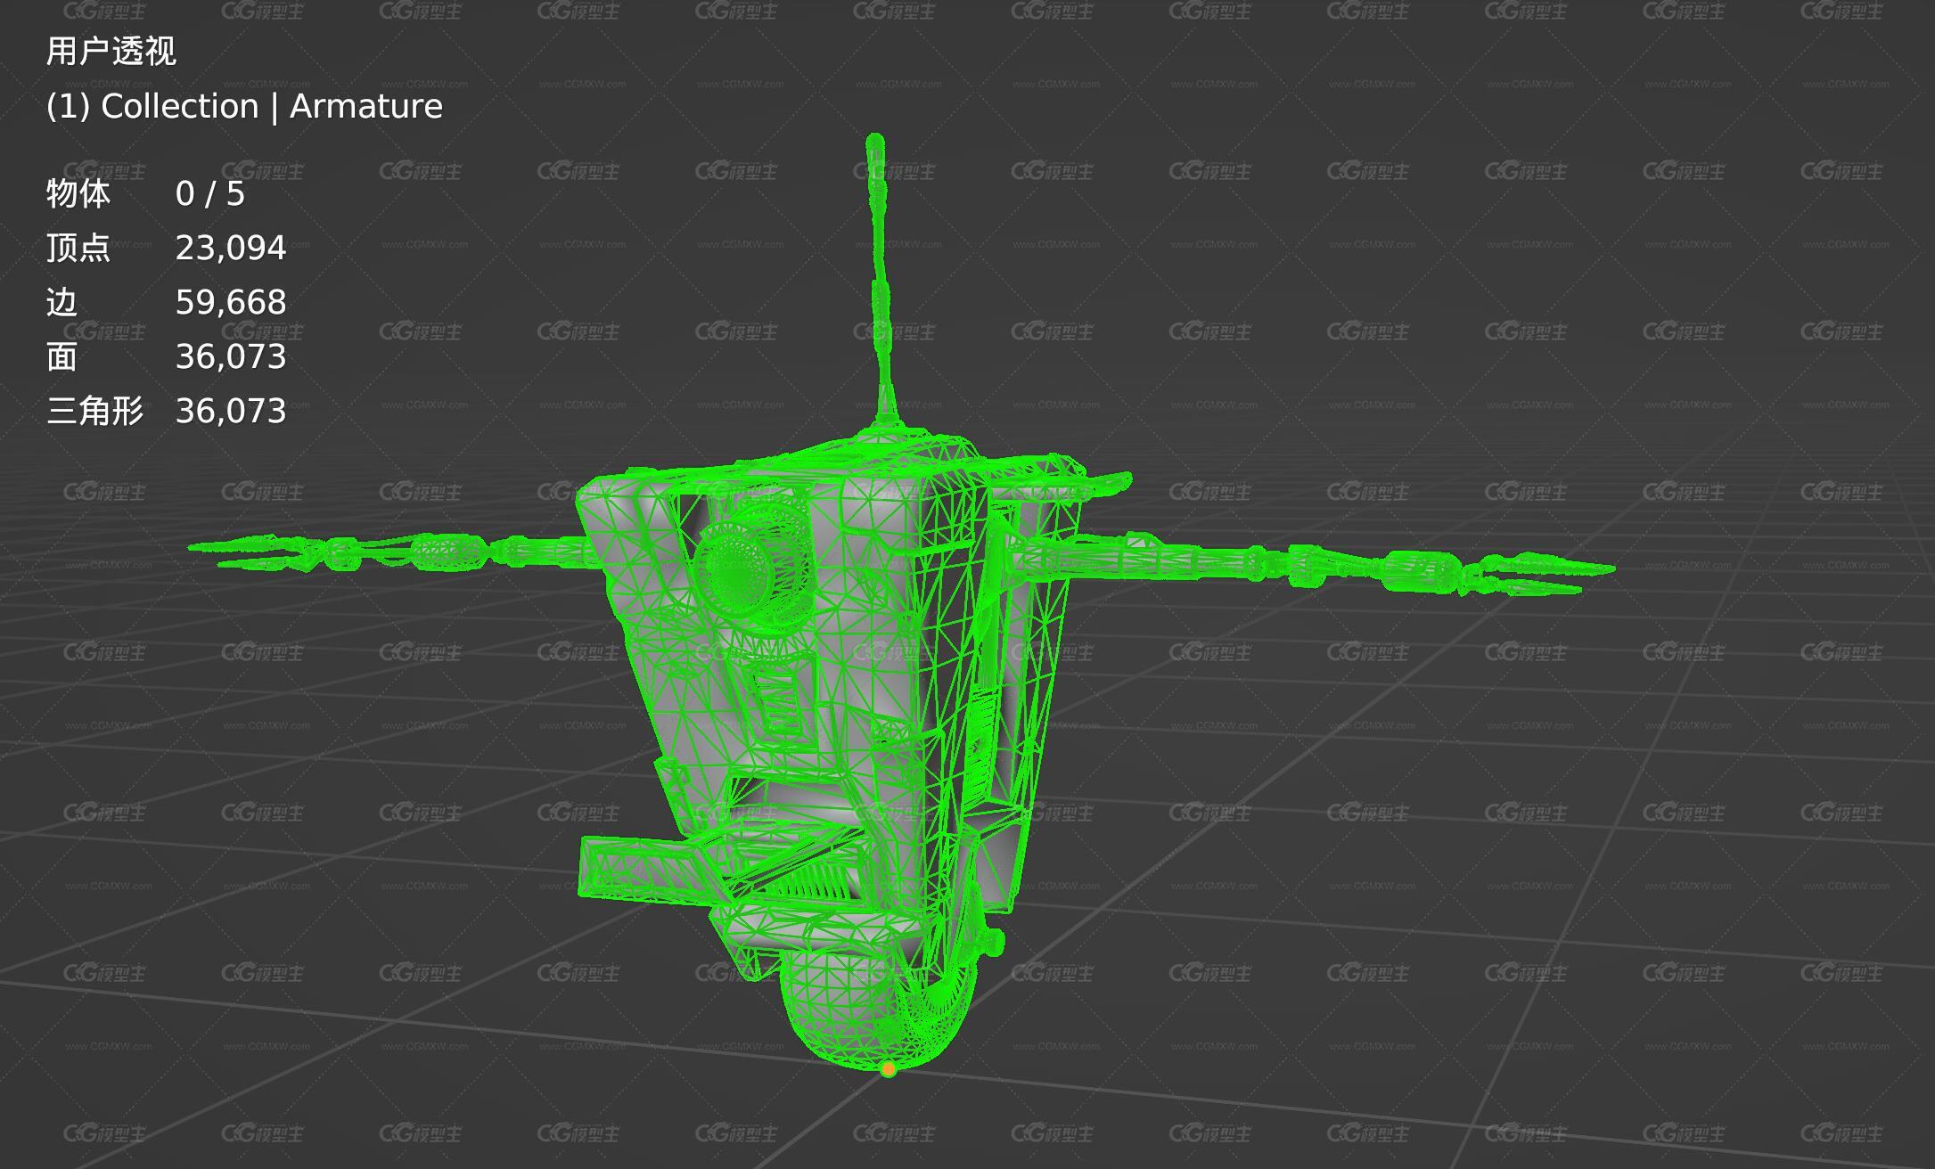Click the '物体' statistics label
This screenshot has height=1169, width=1935.
[x=78, y=194]
